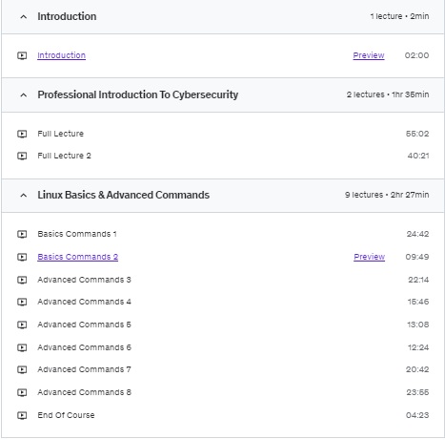445x440 pixels.
Task: Click the video icon beside Introduction lecture
Action: (x=22, y=55)
